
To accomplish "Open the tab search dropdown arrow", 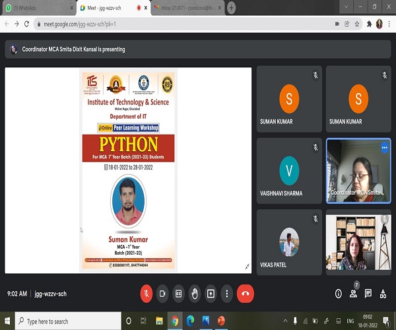I will (346, 7).
